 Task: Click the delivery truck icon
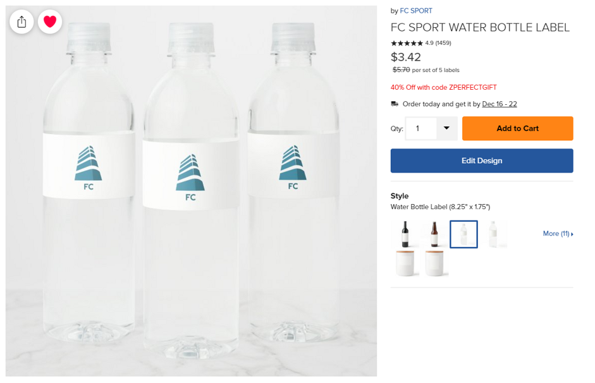(x=395, y=104)
